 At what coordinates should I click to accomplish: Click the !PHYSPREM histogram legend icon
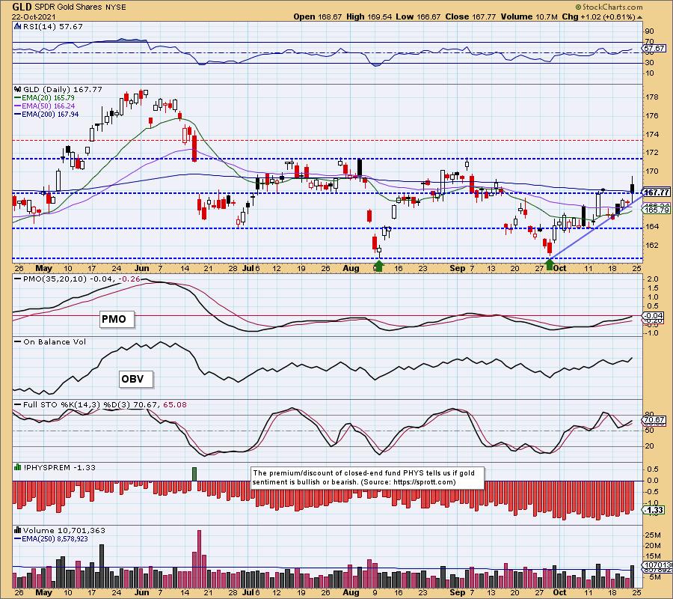(18, 467)
